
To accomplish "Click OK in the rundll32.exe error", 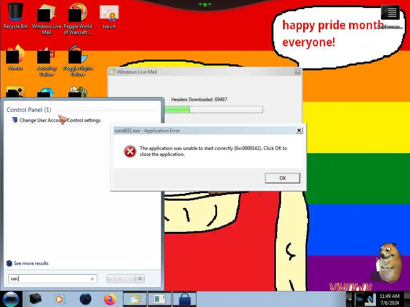I will (x=282, y=178).
